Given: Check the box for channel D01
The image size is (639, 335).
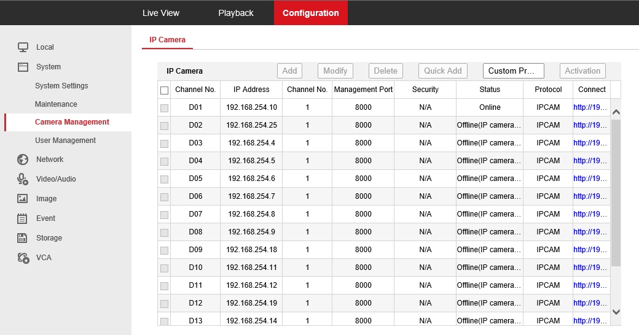Looking at the screenshot, I should 164,108.
